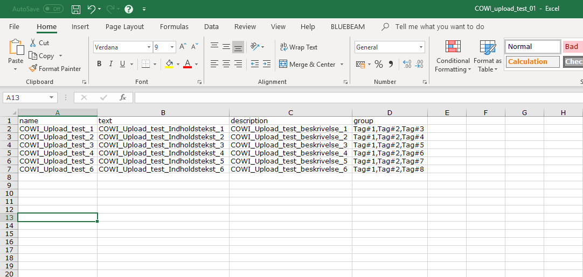Image resolution: width=583 pixels, height=277 pixels.
Task: Apply the Calculation cell style
Action: coord(532,62)
